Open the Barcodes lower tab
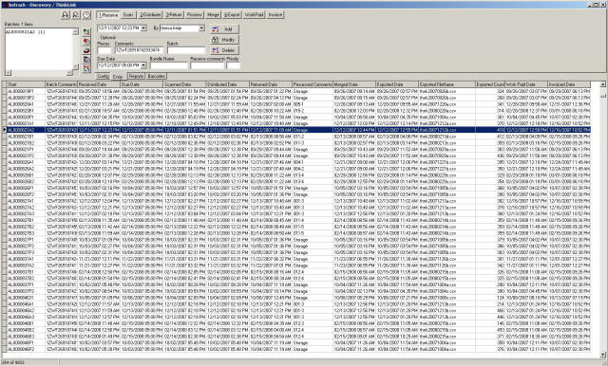Screen dimensions: 608x366 point(156,76)
